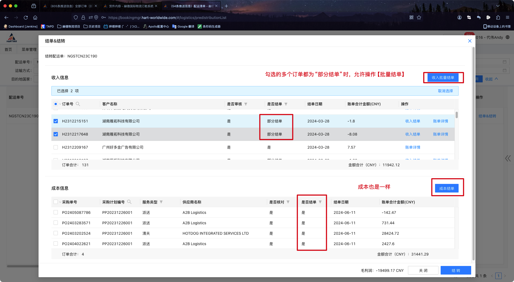The image size is (514, 282).
Task: Select purchase order PO2405087786 checkbox
Action: click(x=56, y=212)
